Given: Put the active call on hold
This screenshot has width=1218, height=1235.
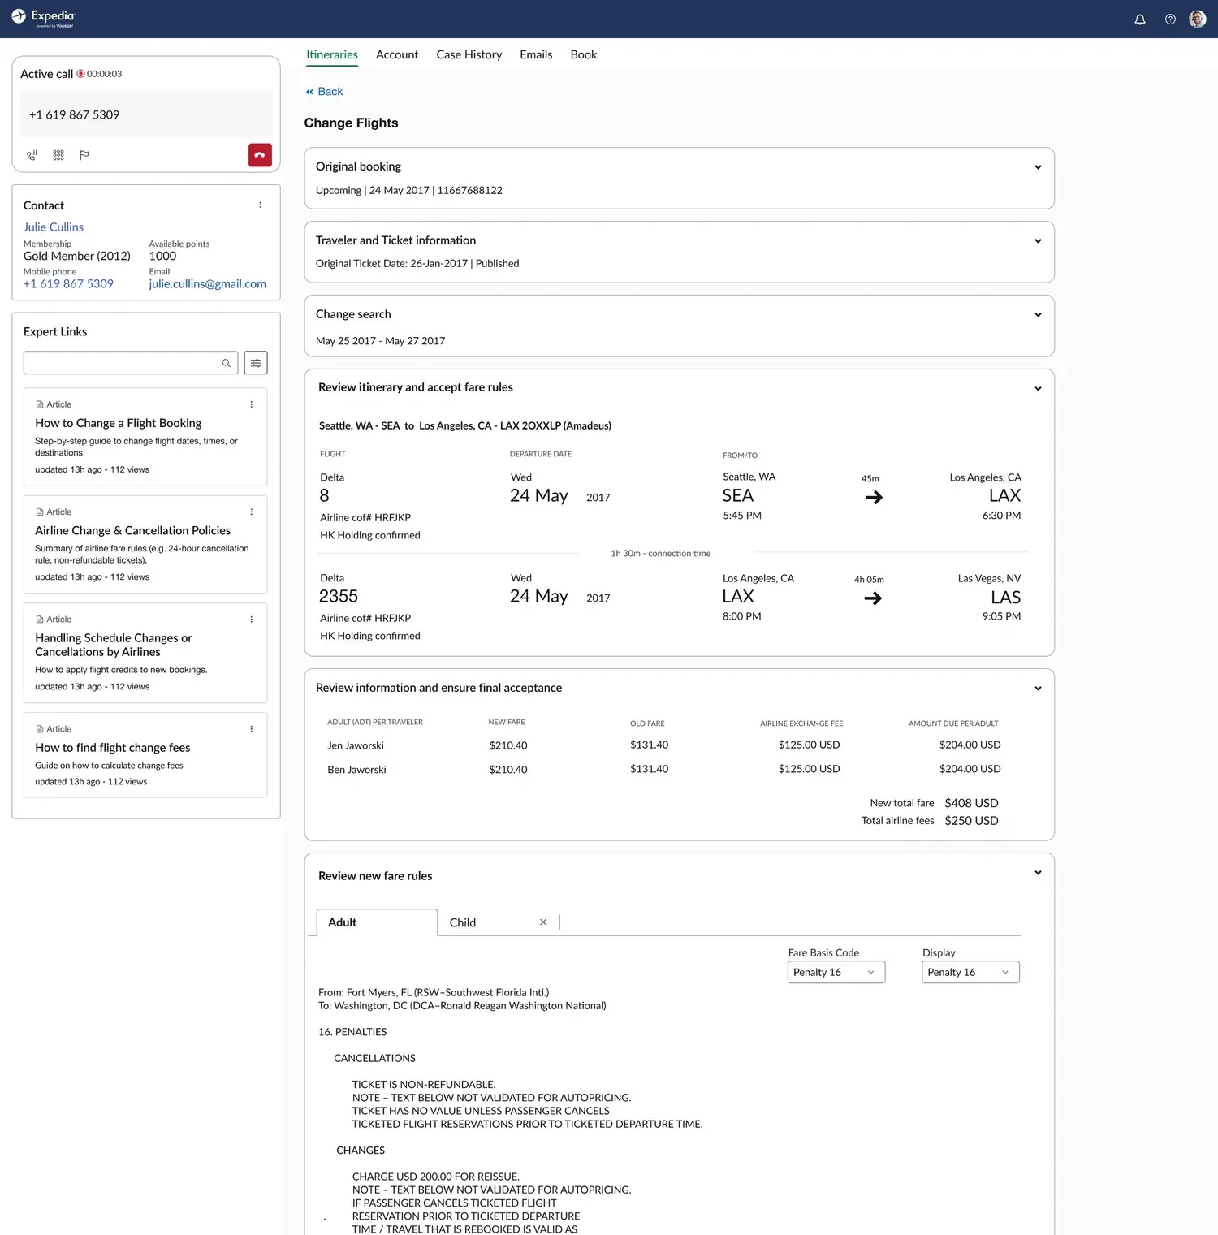Looking at the screenshot, I should pos(32,155).
